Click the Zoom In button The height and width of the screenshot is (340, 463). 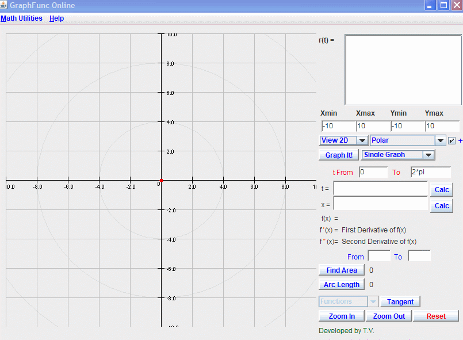(x=342, y=316)
